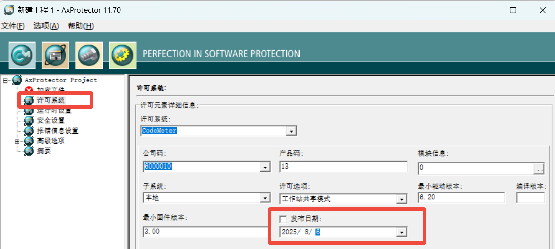Click the 产品码 input field
The image size is (555, 249).
pos(344,167)
